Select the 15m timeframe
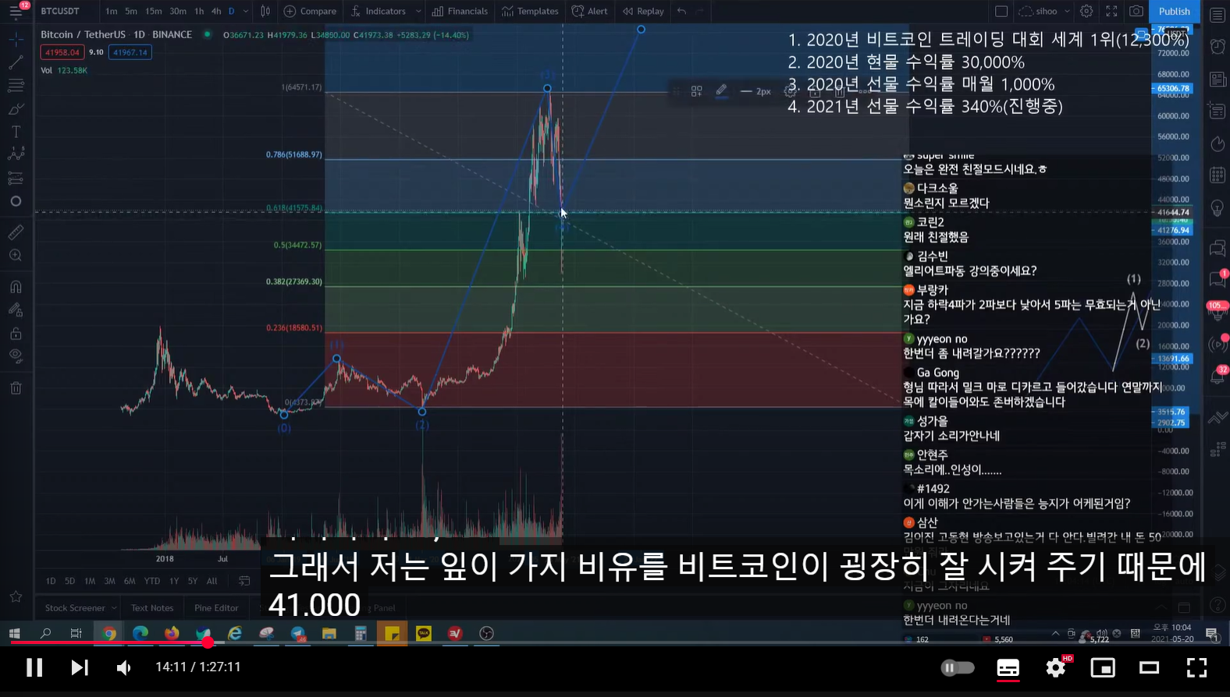Viewport: 1230px width, 697px height. (154, 11)
